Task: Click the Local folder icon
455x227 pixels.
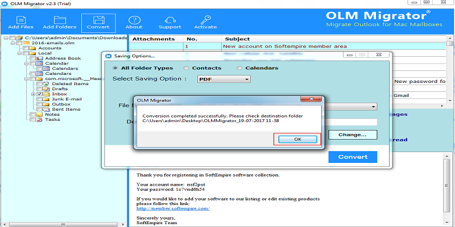Action: coord(33,53)
